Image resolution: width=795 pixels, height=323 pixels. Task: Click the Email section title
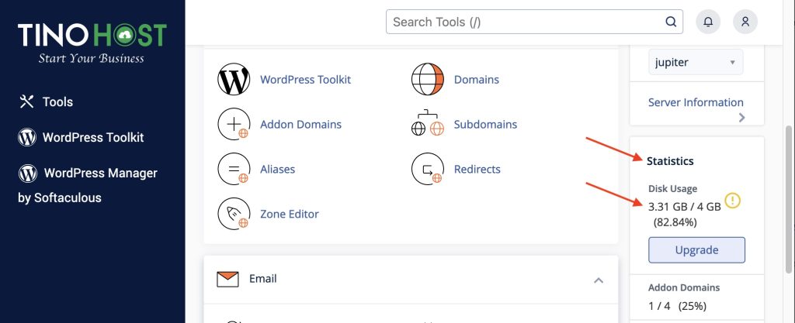[x=262, y=279]
